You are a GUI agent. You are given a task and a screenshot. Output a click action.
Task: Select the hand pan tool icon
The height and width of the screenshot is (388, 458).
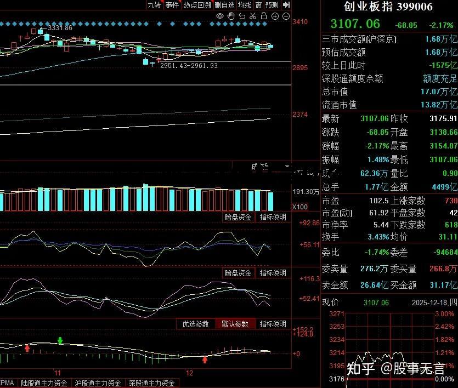[x=232, y=16]
